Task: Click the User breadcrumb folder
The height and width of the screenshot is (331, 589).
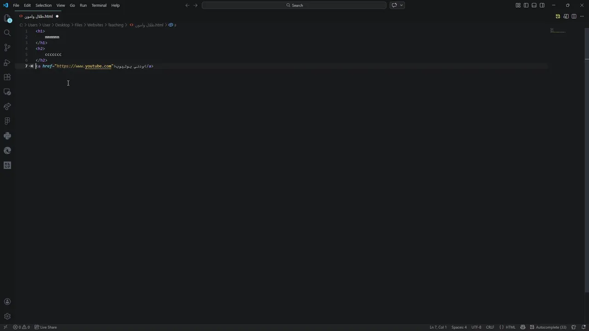Action: click(x=46, y=25)
